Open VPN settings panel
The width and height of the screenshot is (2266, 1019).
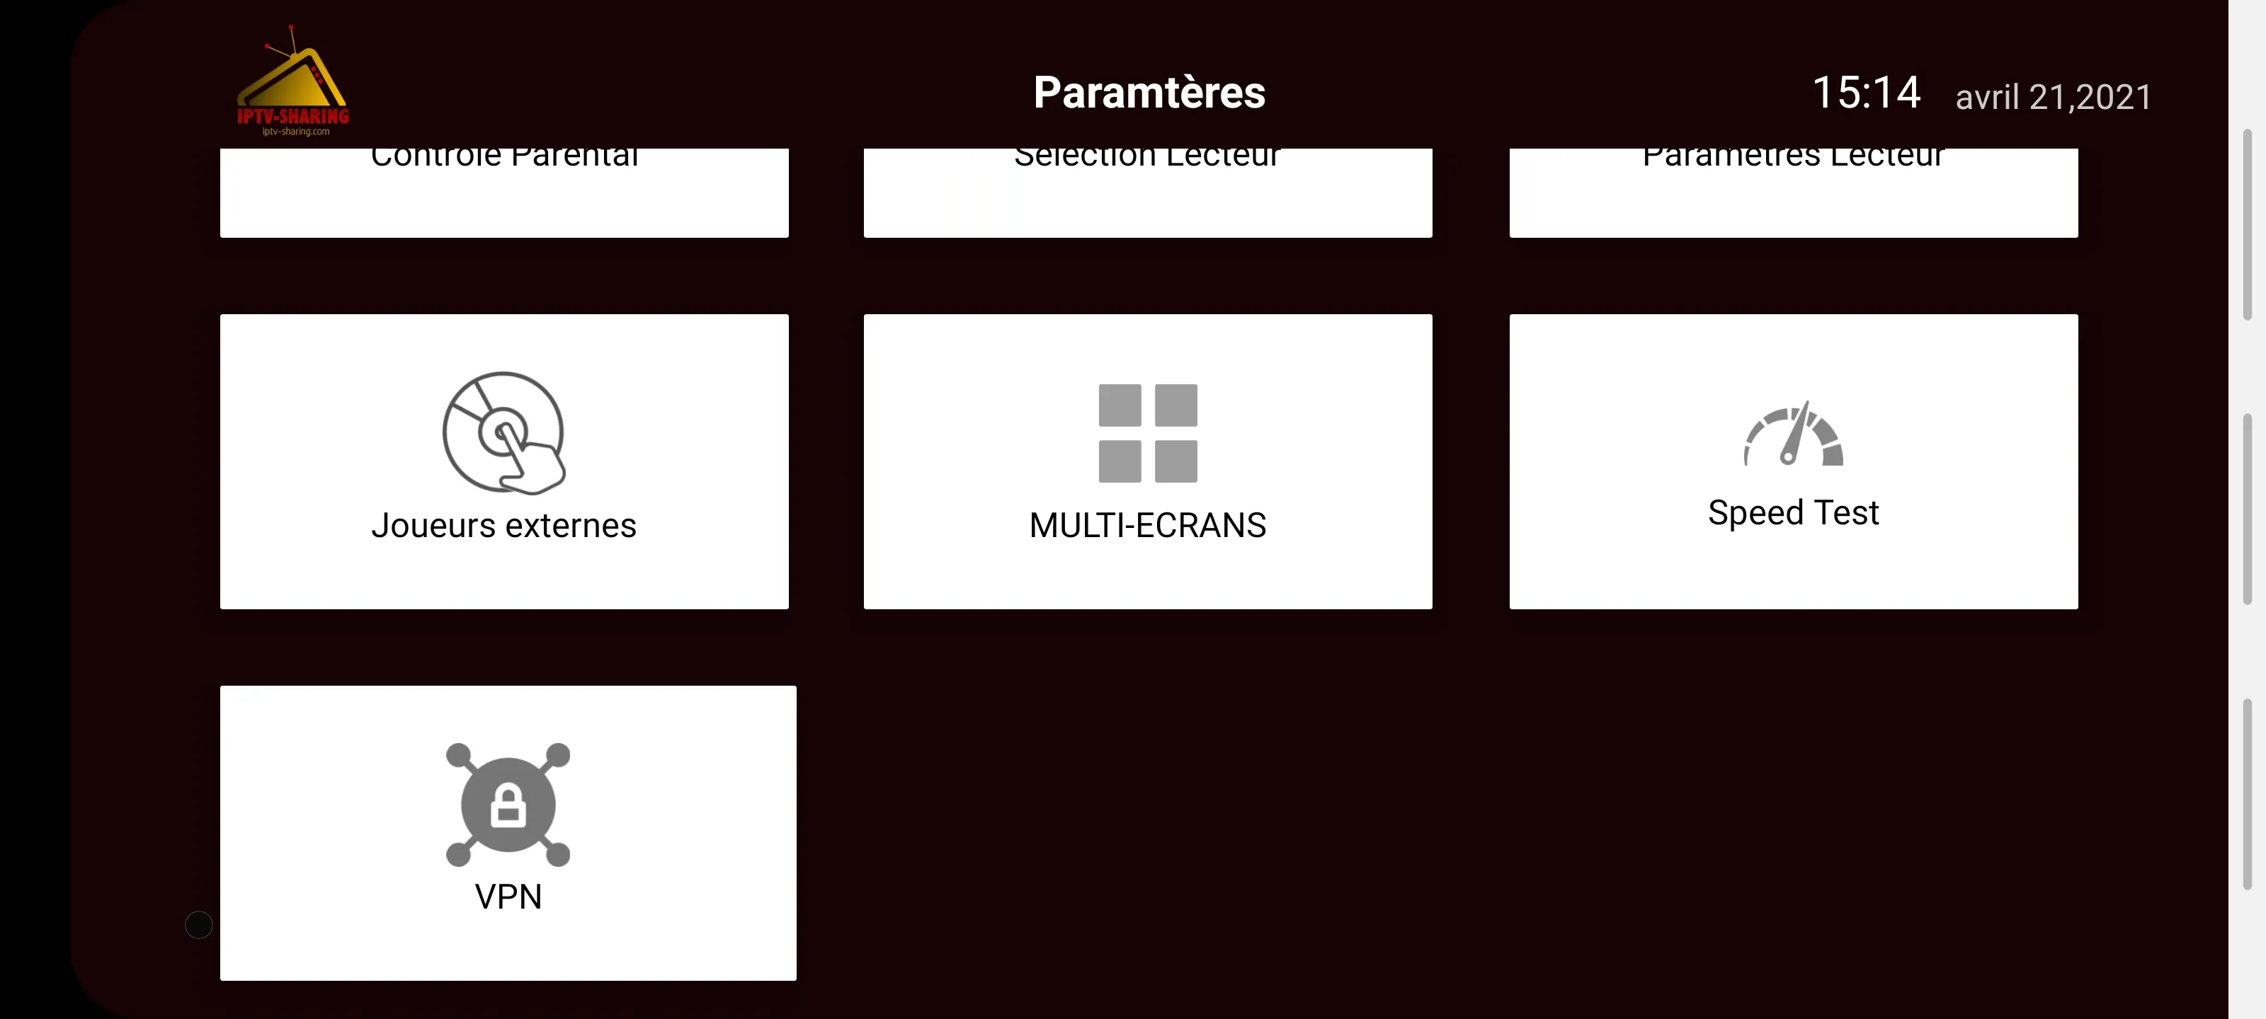click(508, 831)
